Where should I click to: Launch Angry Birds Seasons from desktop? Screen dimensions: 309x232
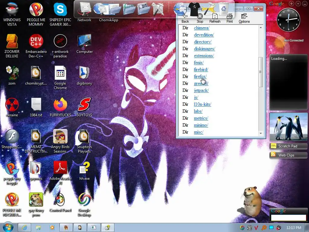pos(60,141)
